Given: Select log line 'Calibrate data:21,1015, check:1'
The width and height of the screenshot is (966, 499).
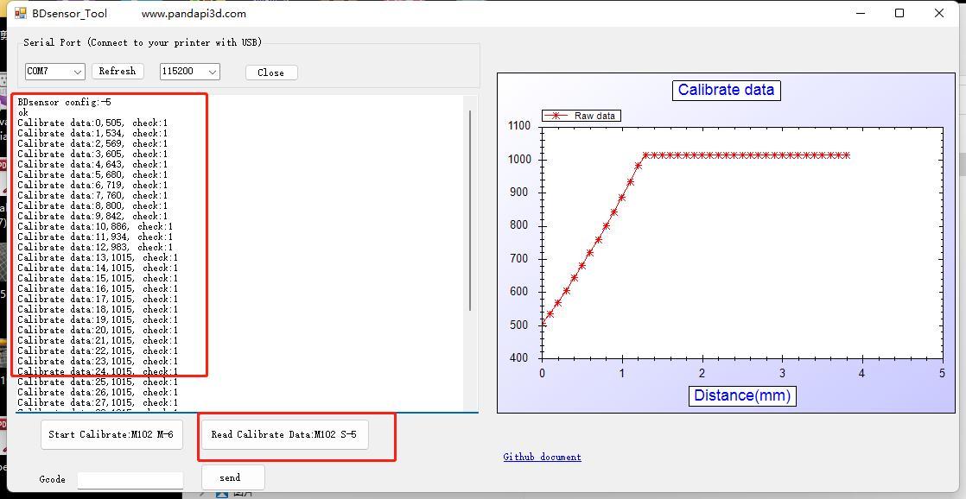Looking at the screenshot, I should 98,340.
